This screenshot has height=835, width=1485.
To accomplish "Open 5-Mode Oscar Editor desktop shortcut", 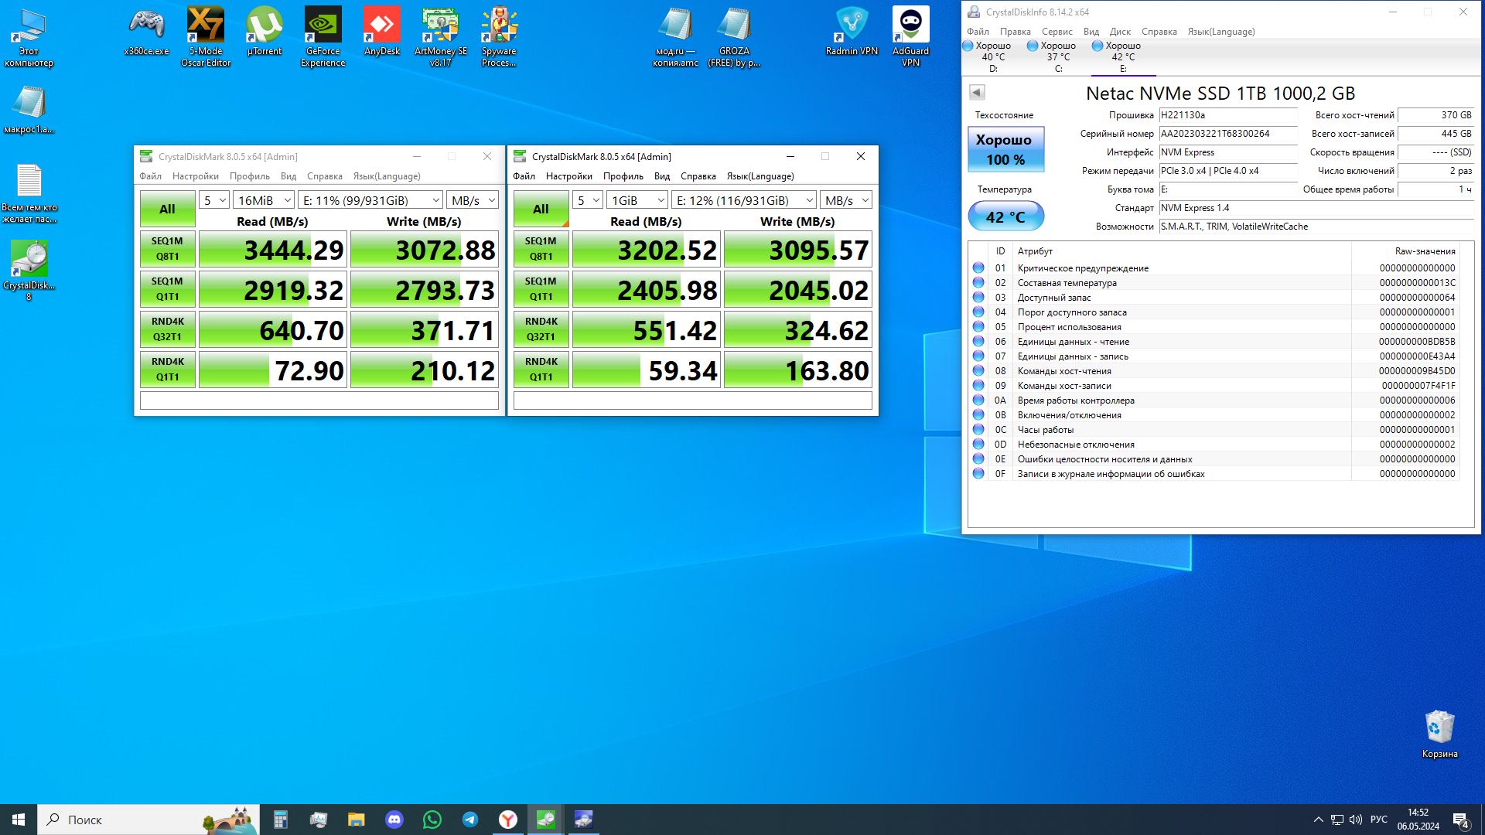I will coord(206,37).
